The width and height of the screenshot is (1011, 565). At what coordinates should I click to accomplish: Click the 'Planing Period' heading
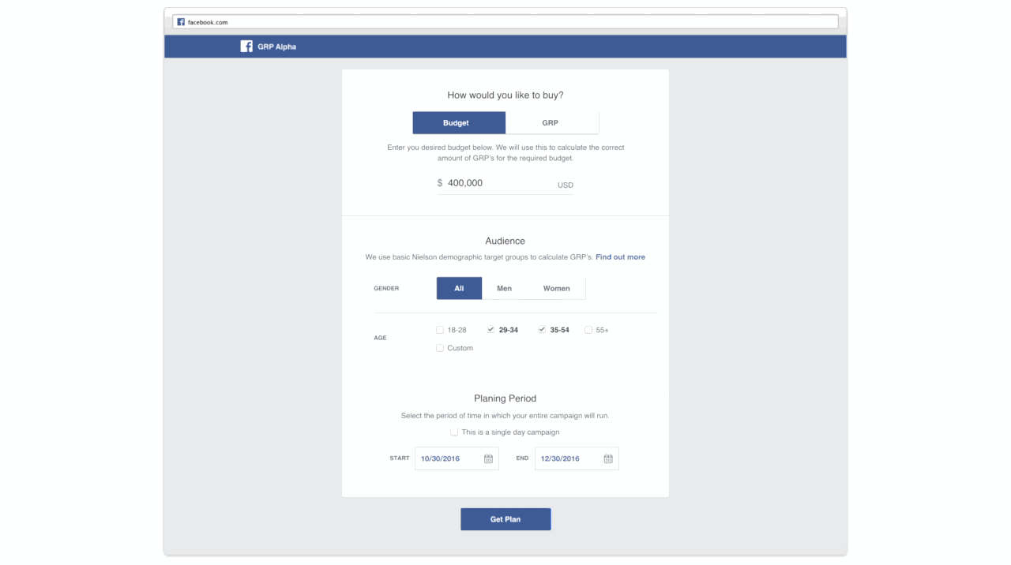click(x=505, y=398)
